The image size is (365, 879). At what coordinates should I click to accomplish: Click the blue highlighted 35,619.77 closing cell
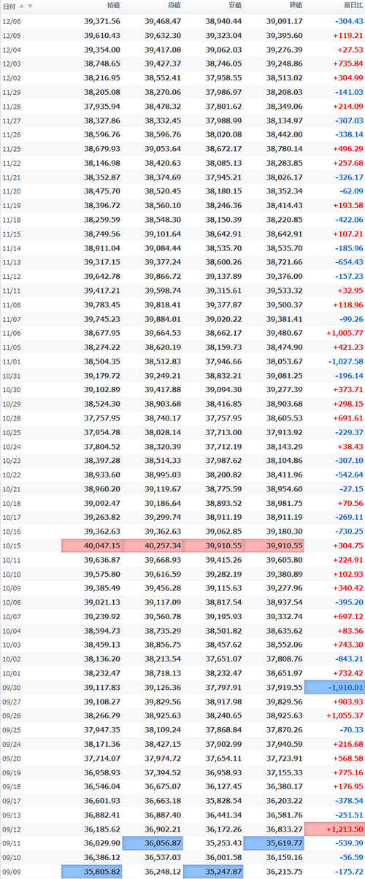click(274, 843)
